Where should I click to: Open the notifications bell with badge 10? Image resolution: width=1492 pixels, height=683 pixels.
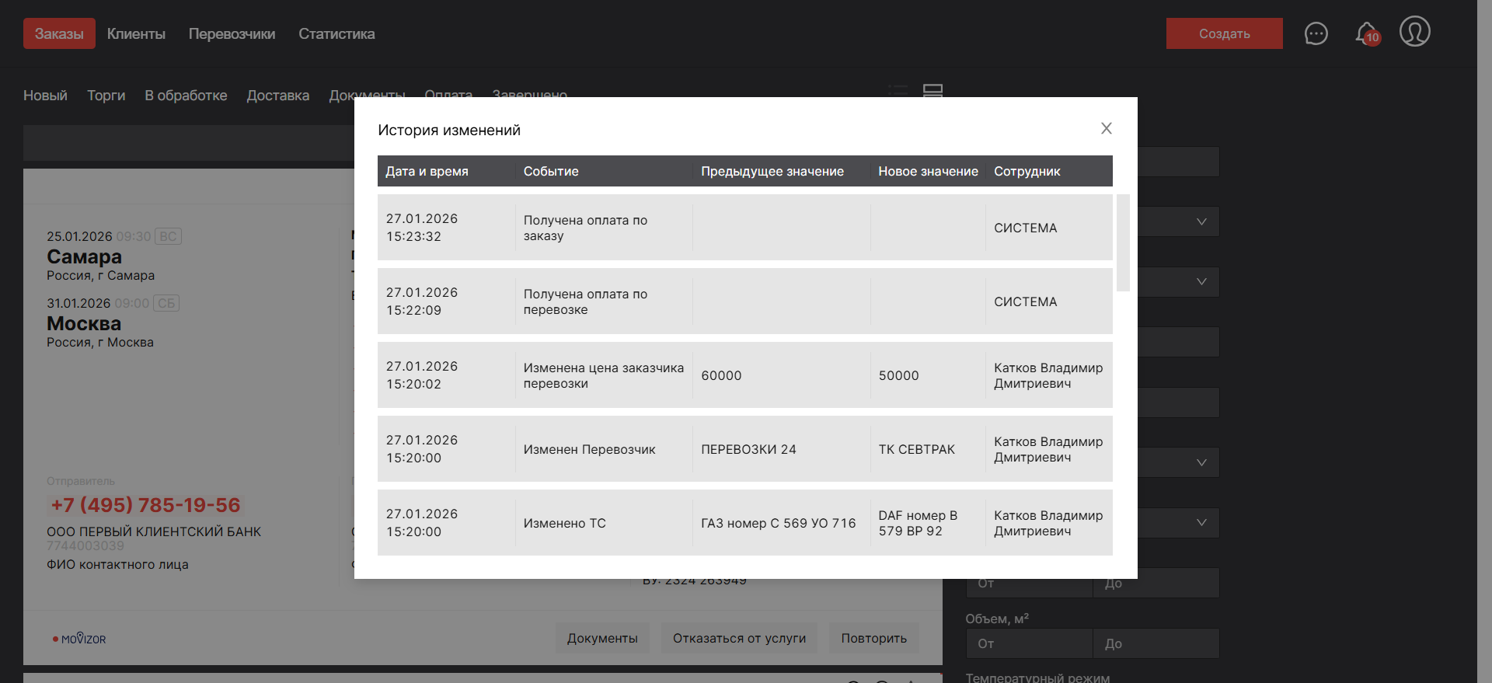pos(1366,33)
